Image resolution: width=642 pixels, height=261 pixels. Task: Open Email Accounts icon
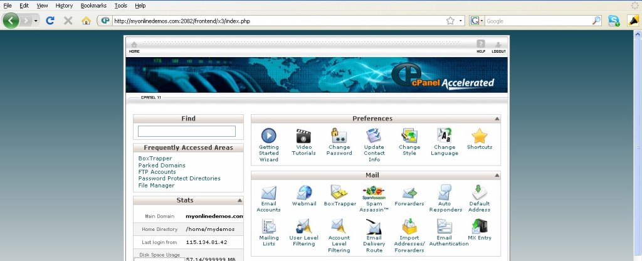(268, 193)
